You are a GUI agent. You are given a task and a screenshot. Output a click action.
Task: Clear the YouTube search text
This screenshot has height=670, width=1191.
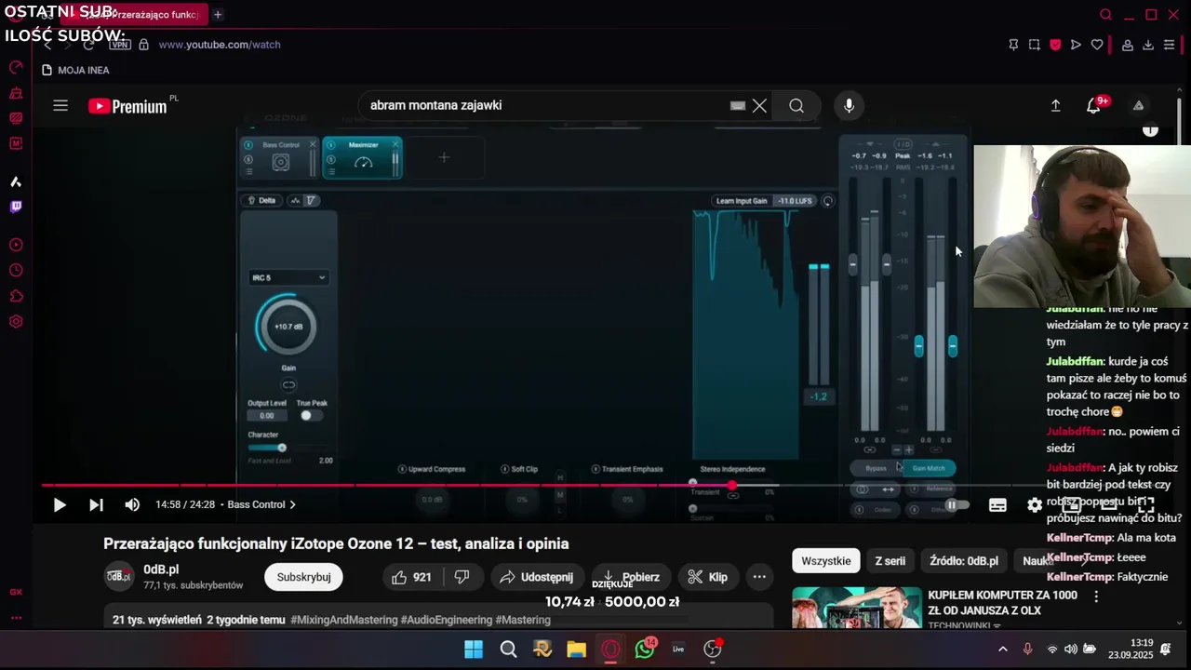click(x=759, y=105)
